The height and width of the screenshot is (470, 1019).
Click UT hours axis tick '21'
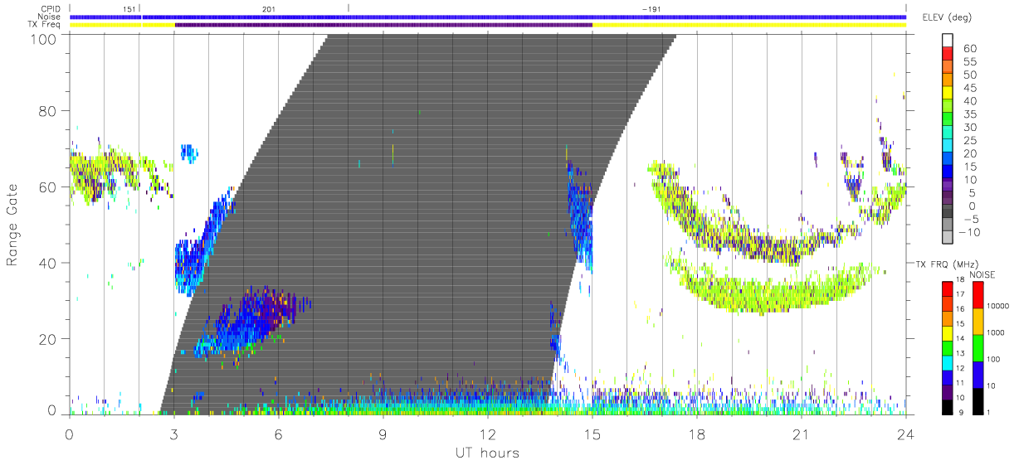[802, 434]
